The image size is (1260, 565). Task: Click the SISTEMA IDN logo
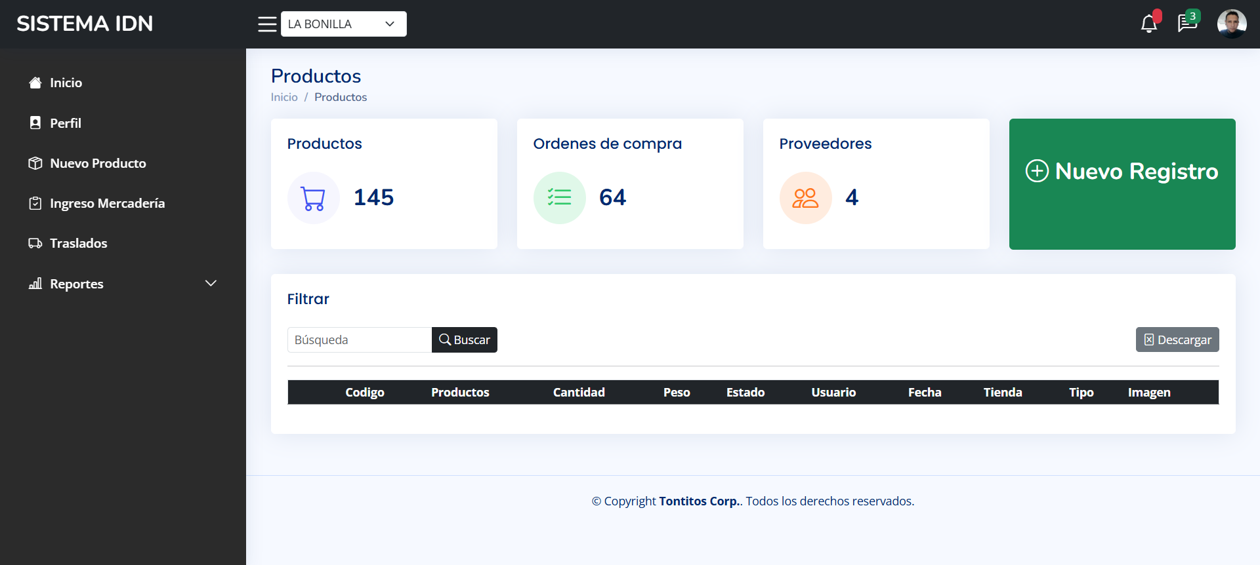85,24
